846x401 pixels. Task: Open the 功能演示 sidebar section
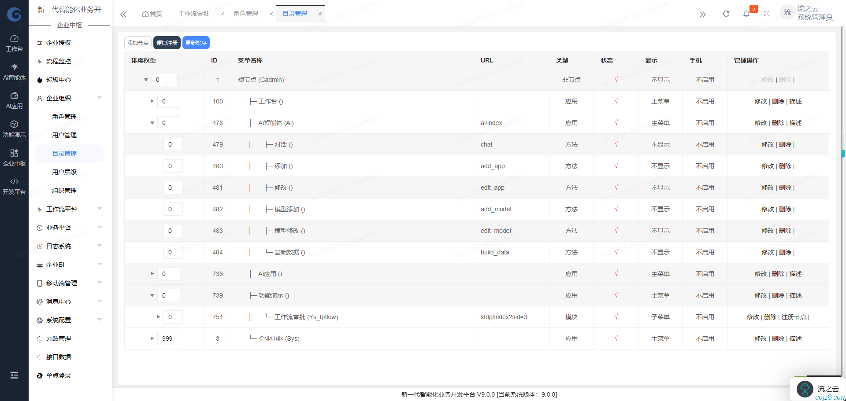pyautogui.click(x=14, y=129)
